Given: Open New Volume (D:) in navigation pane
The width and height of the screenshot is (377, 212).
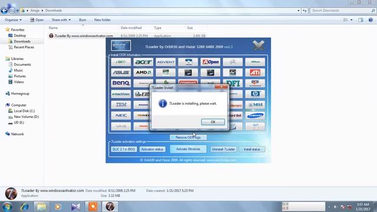Looking at the screenshot, I should coord(26,117).
